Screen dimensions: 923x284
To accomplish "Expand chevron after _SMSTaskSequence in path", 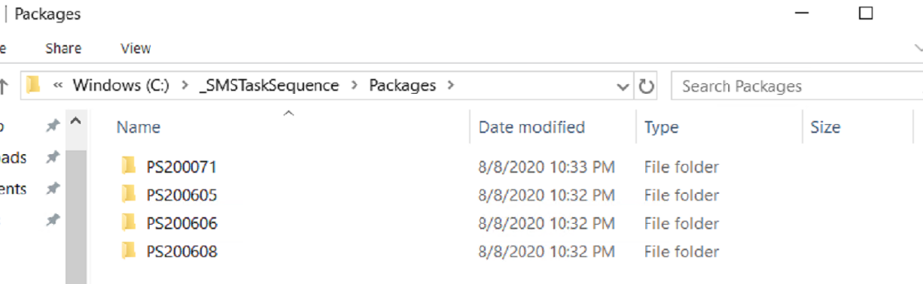I will (x=354, y=86).
